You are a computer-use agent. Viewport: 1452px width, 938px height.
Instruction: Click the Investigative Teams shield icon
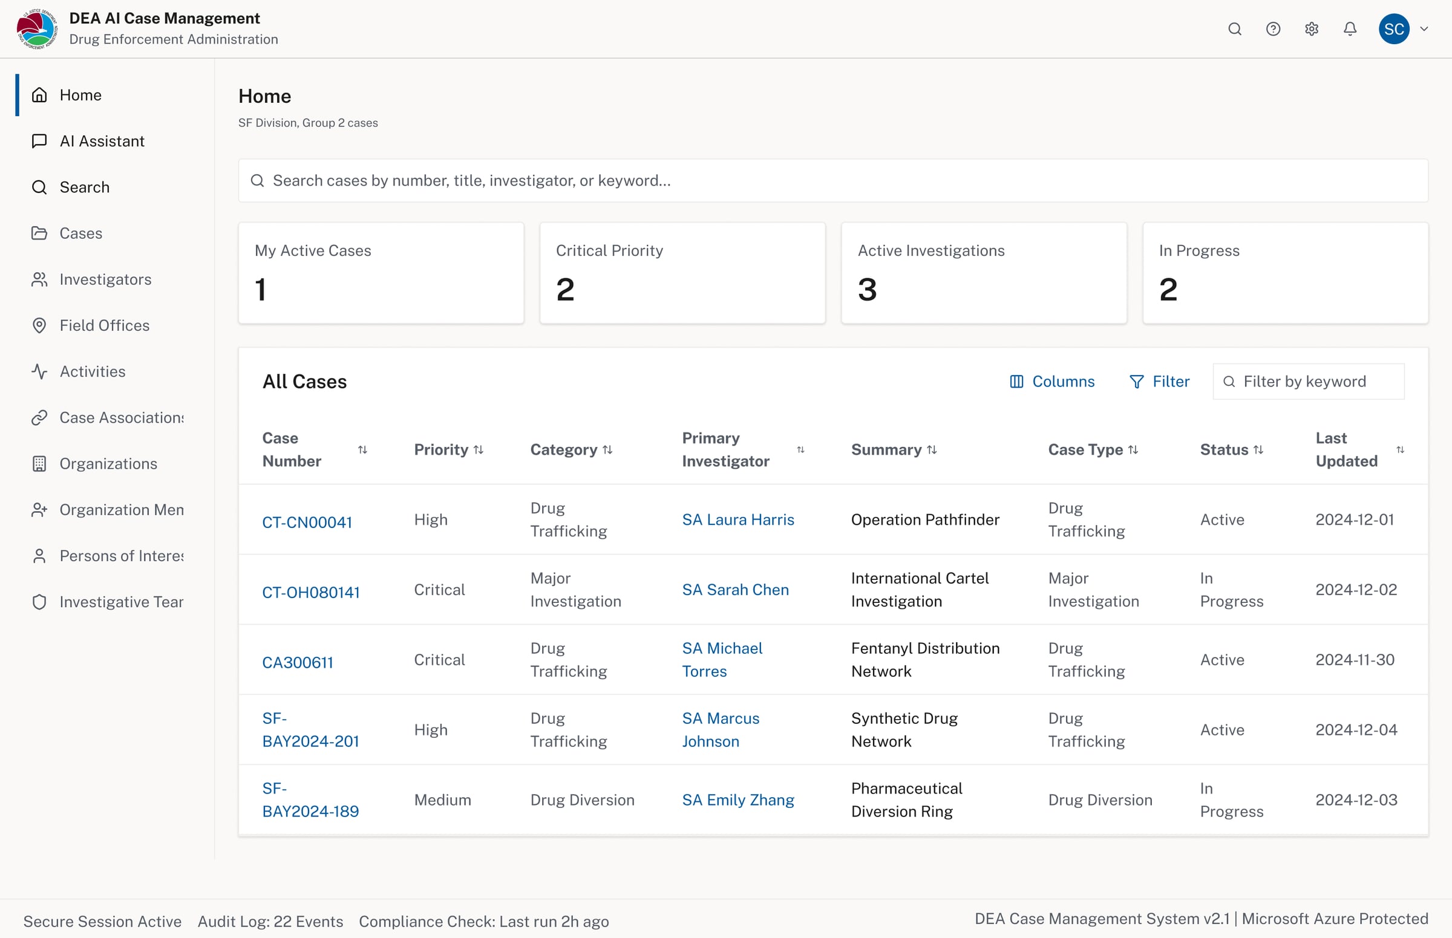click(x=39, y=602)
